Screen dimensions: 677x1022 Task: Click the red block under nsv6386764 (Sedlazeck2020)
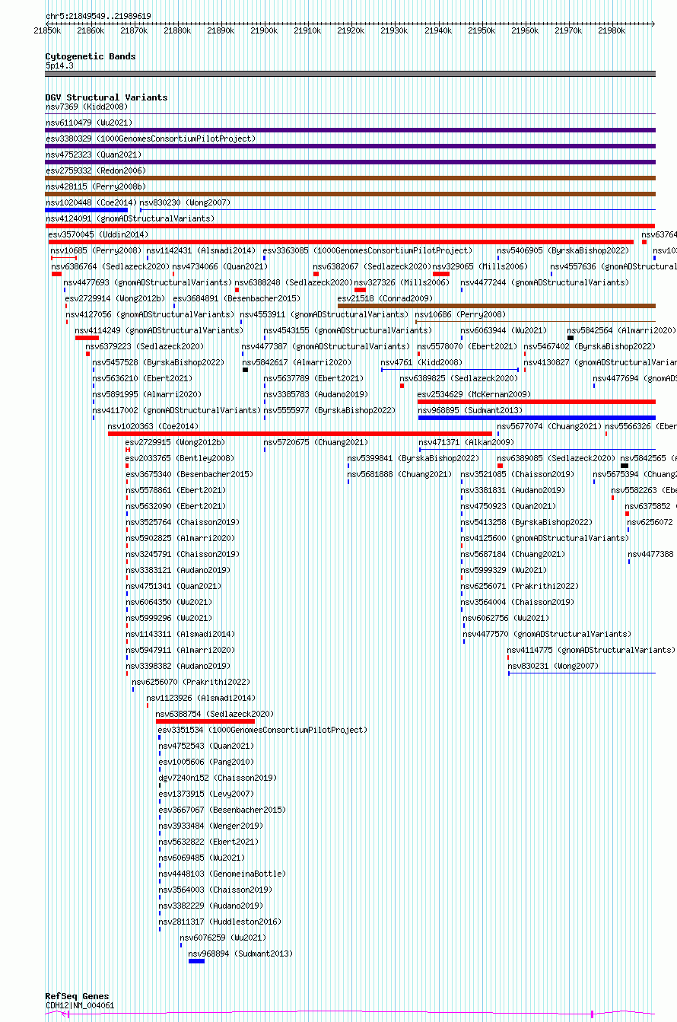56,274
